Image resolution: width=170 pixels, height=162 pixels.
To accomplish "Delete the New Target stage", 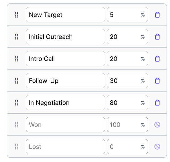I will (157, 15).
